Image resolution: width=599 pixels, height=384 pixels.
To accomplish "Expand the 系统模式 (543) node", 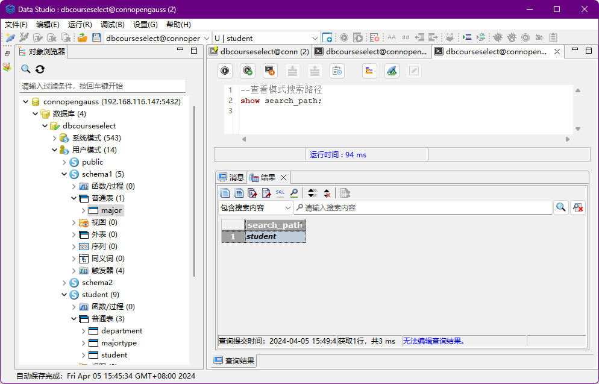I will (55, 138).
